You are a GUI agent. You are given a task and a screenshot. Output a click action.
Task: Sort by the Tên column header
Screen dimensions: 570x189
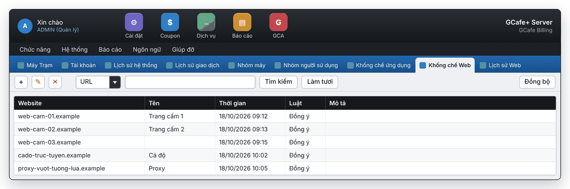click(180, 103)
